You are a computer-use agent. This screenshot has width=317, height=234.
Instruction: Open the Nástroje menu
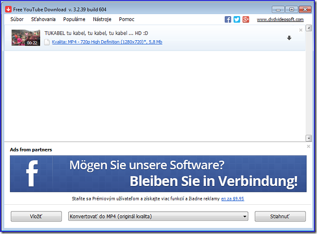(x=102, y=19)
